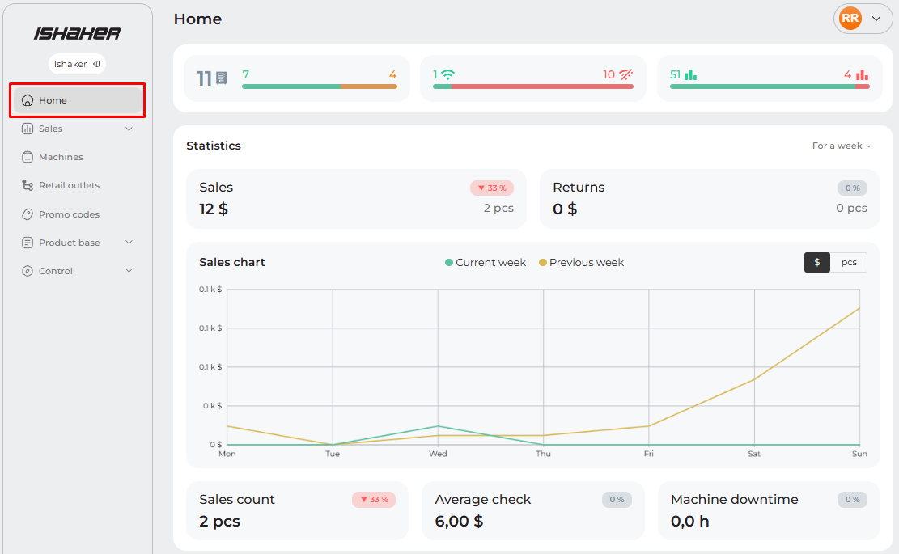Toggle Current week legend series
899x554 pixels.
[486, 263]
